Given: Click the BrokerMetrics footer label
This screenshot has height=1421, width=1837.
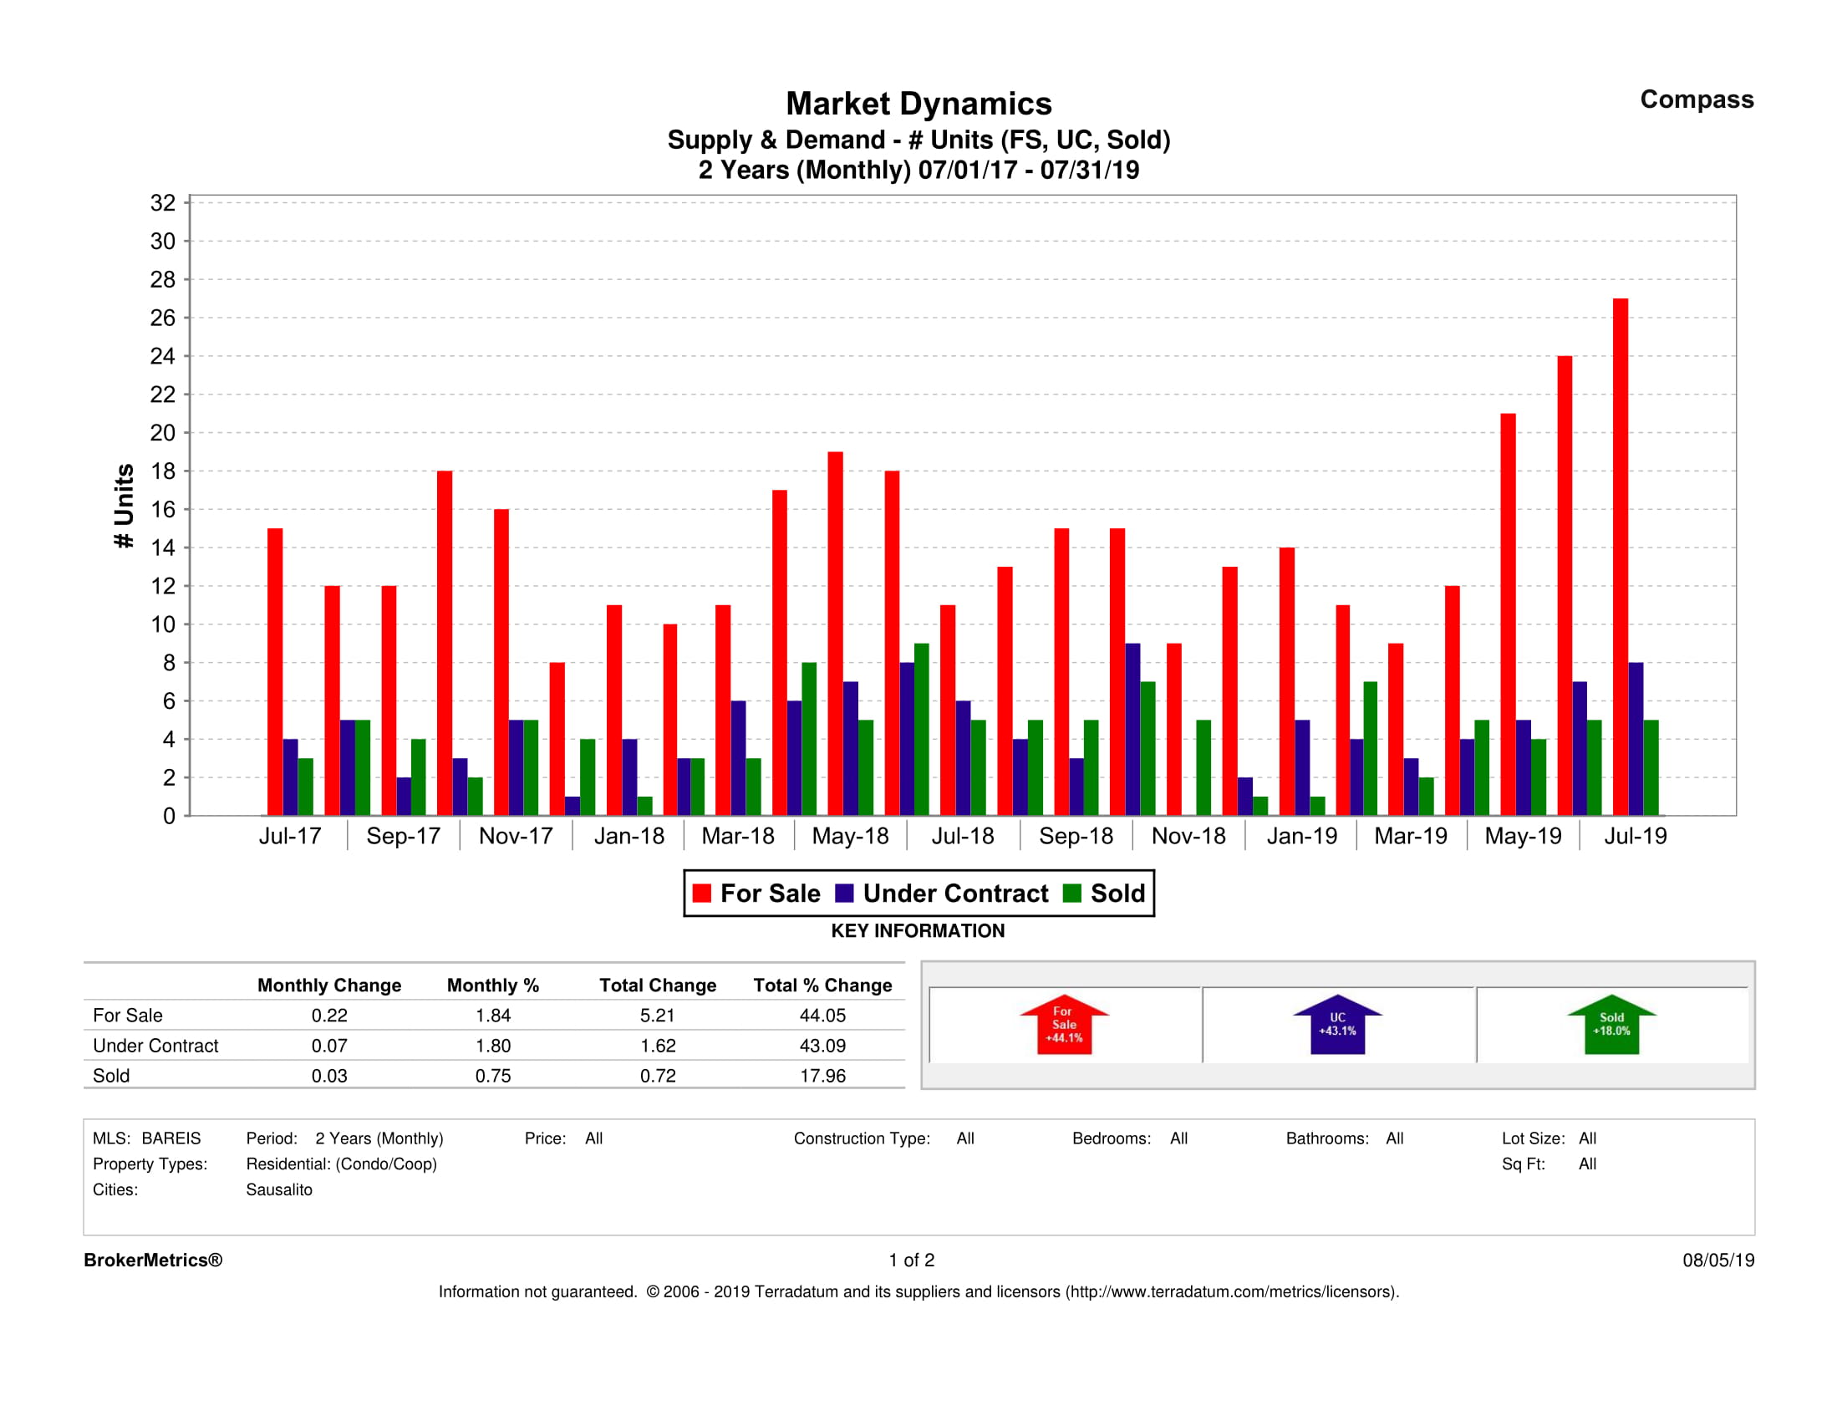Looking at the screenshot, I should click(153, 1261).
